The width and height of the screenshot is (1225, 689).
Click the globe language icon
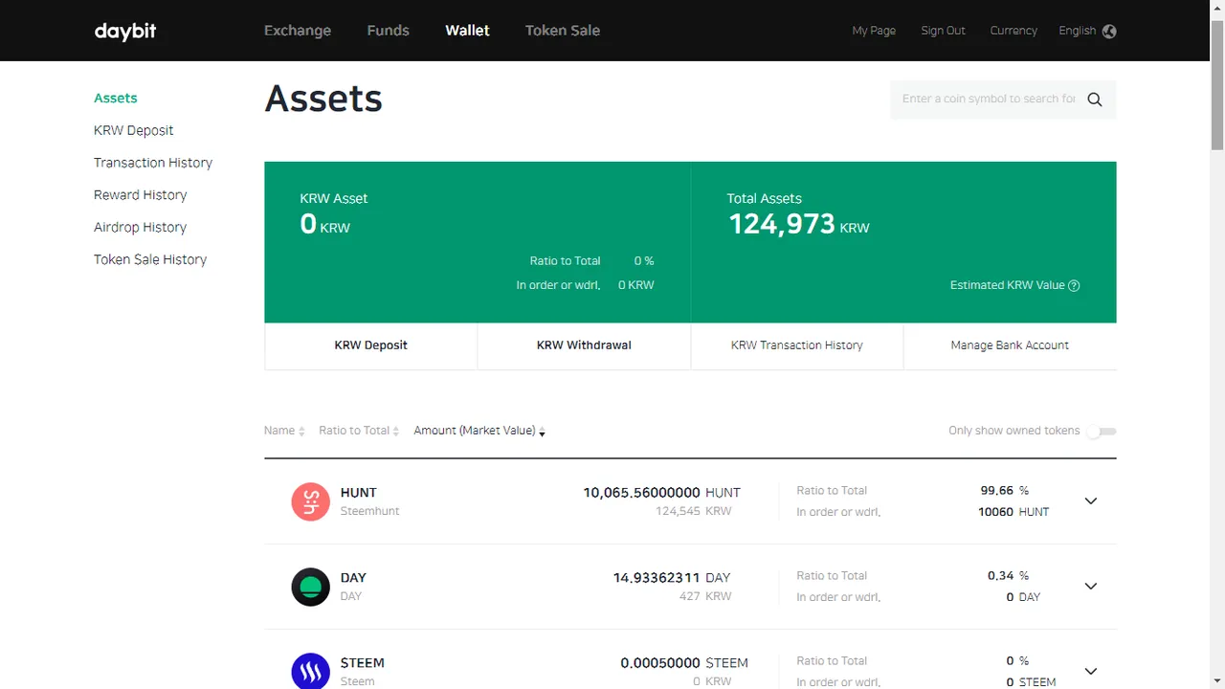tap(1109, 31)
